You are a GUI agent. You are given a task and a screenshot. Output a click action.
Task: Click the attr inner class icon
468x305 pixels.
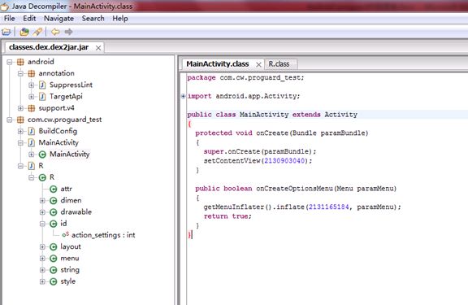[53, 189]
